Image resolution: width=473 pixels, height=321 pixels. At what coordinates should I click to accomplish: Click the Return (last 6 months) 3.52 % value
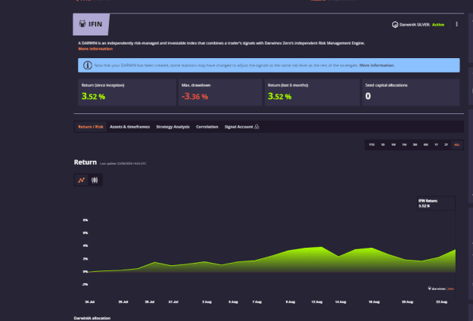click(279, 97)
